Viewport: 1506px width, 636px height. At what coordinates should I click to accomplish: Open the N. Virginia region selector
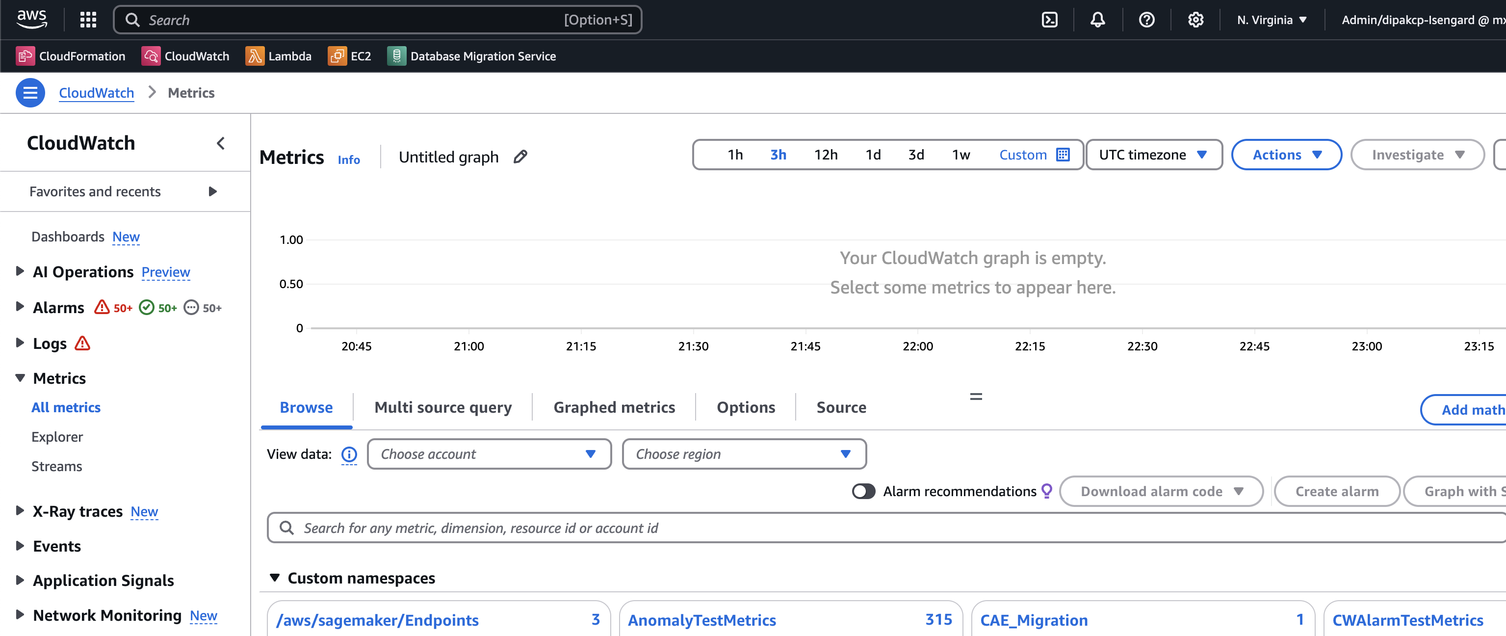click(x=1272, y=20)
